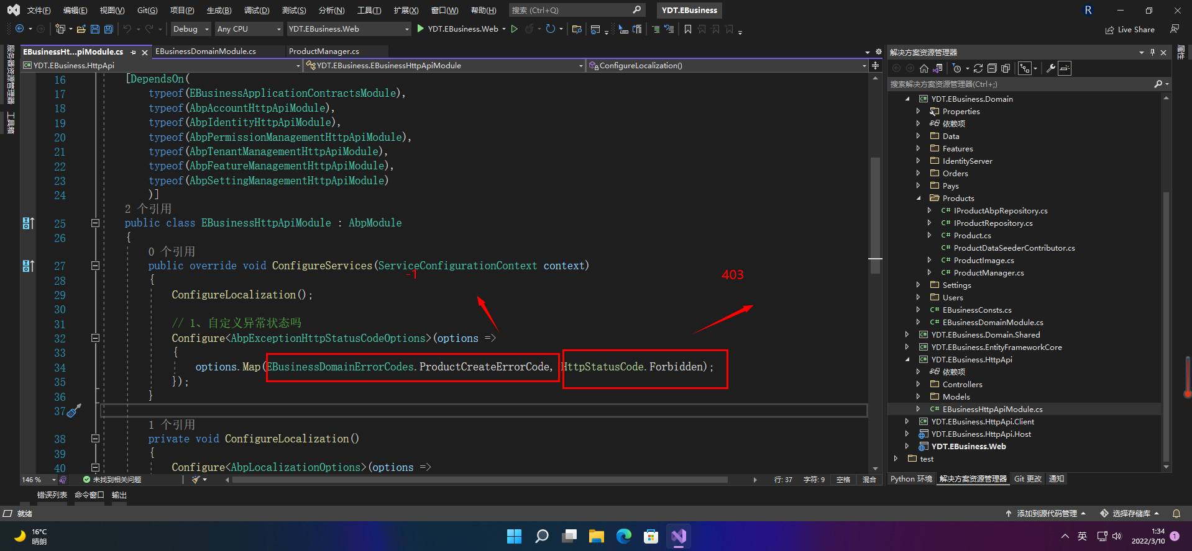Click Sync with Active Document icon
This screenshot has height=551, width=1192.
coord(978,68)
